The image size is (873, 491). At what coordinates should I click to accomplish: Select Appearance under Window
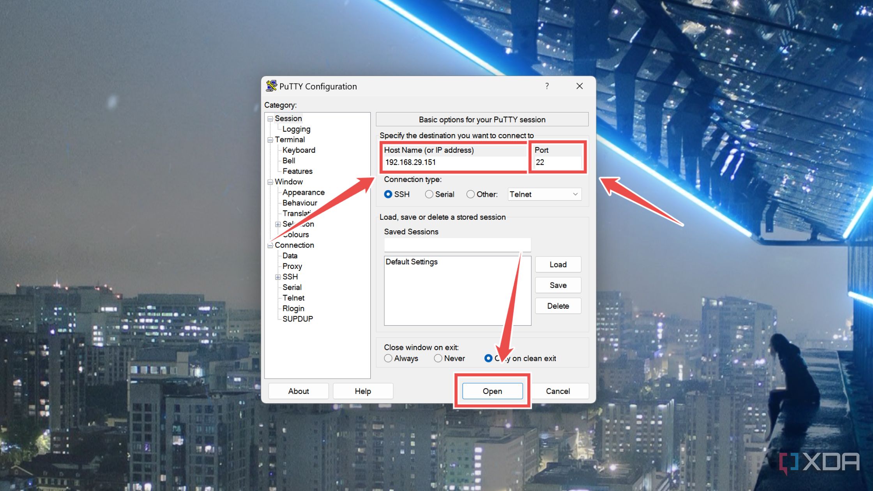304,192
